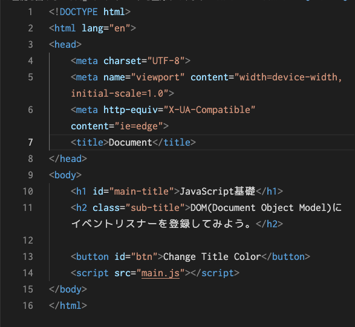355x327 pixels.
Task: Select line number 13 in the gutter
Action: point(28,257)
